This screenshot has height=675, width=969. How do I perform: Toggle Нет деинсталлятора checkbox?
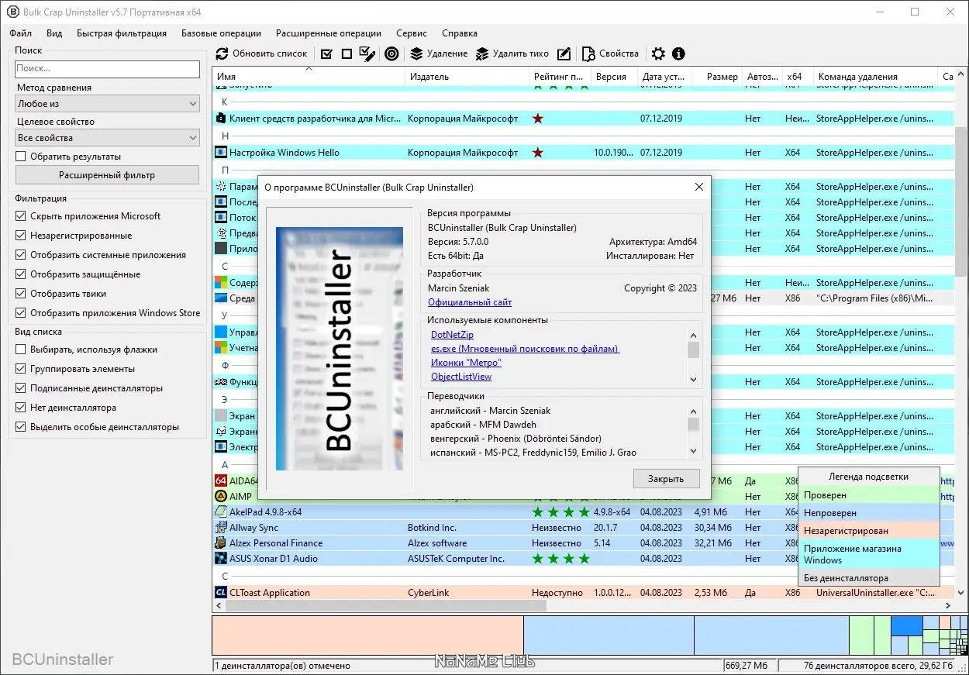click(21, 408)
